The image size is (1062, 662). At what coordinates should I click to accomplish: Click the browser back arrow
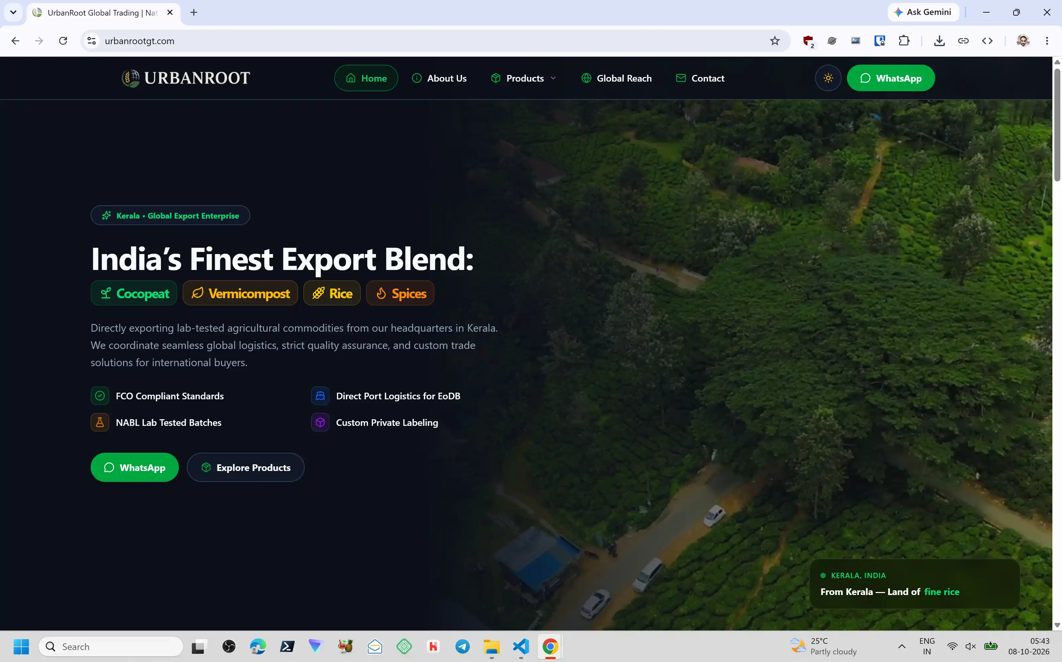(x=15, y=41)
